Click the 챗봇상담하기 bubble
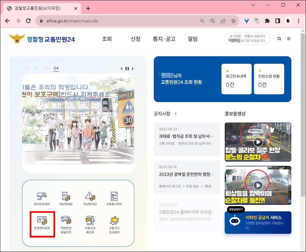This screenshot has width=306, height=252. pyautogui.click(x=236, y=209)
